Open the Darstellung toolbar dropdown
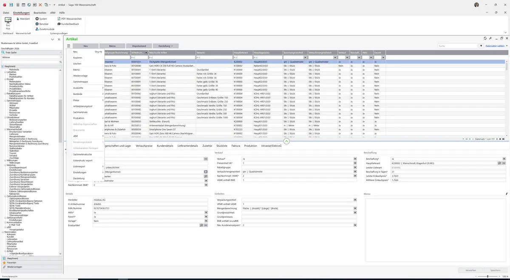Viewport: 510px width, 280px height. [x=165, y=46]
